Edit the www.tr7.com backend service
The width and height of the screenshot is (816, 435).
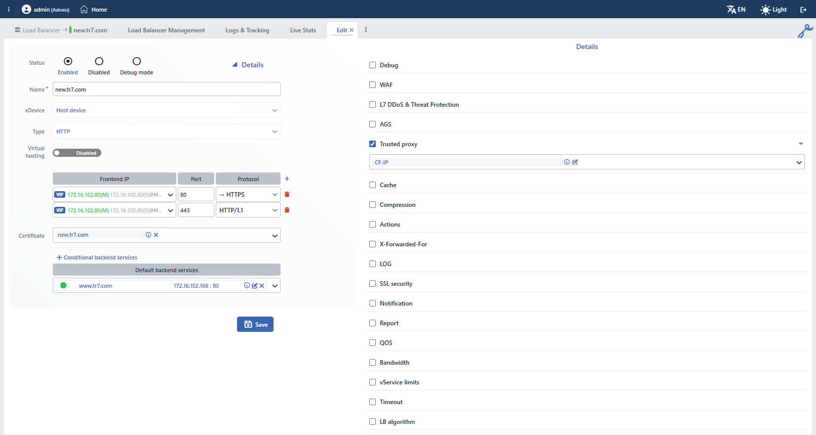pyautogui.click(x=254, y=285)
